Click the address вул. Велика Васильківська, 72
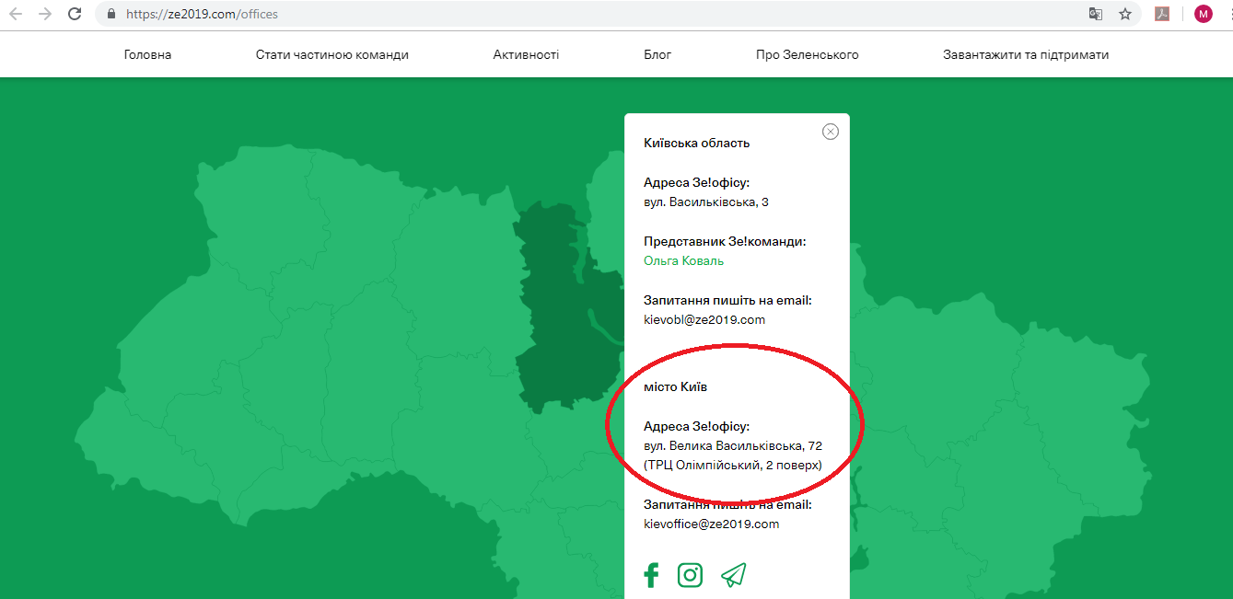Image resolution: width=1233 pixels, height=599 pixels. tap(733, 446)
